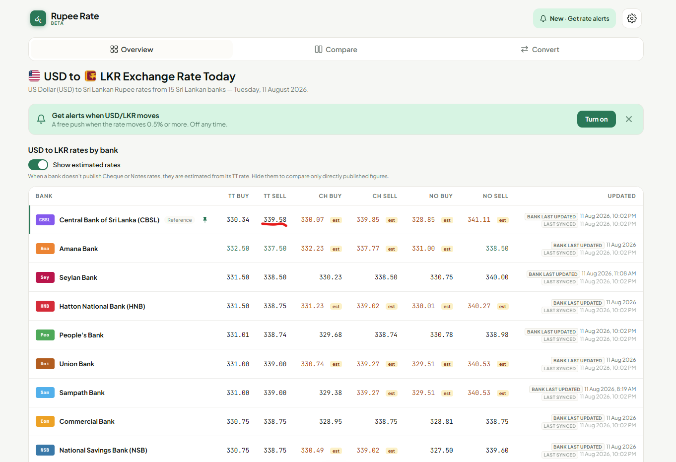Click Seylan Bank NO sell rate 340.00

pos(497,277)
